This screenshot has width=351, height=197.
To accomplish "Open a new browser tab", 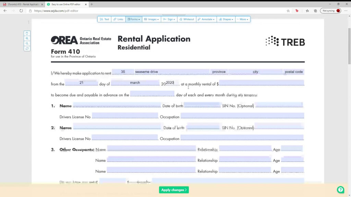I will 92,4.
